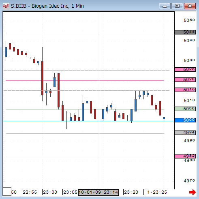Screen dimensions: 199x199
Task: Select the dark gray 5044 price label
Action: pyautogui.click(x=185, y=32)
